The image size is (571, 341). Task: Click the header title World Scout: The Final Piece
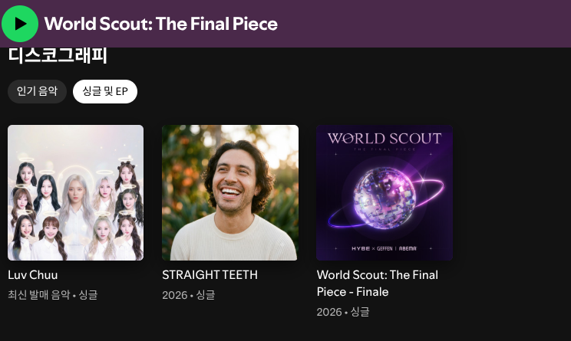click(161, 24)
